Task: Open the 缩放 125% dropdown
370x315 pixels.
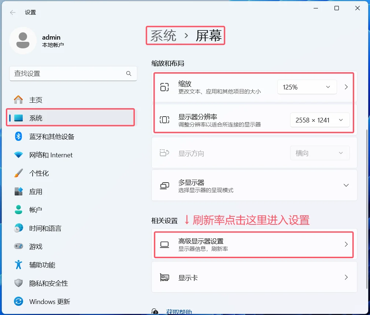Action: [x=307, y=87]
